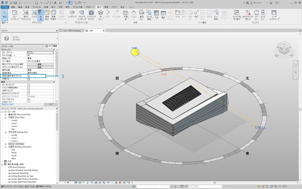Enable トリミング領域を表示 checkbox
This screenshot has height=189, width=302.
click(29, 88)
